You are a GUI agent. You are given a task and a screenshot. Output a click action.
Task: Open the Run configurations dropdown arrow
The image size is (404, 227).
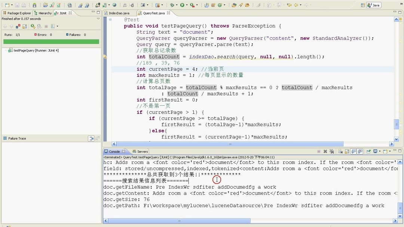point(187,4)
